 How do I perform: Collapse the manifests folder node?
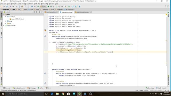(6, 17)
